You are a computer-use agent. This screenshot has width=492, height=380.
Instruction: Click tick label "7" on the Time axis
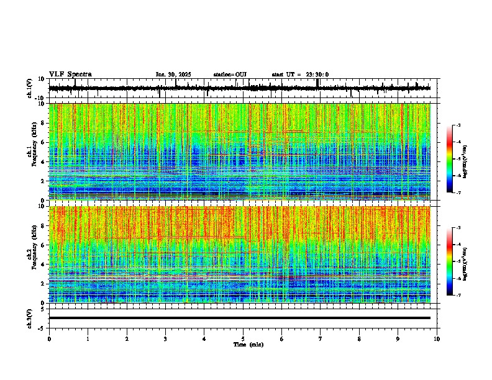click(x=321, y=338)
